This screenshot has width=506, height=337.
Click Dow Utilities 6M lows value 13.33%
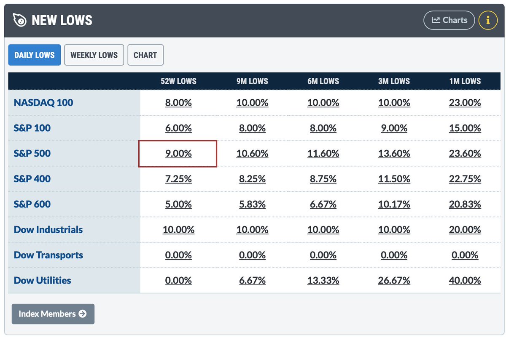[x=323, y=280]
